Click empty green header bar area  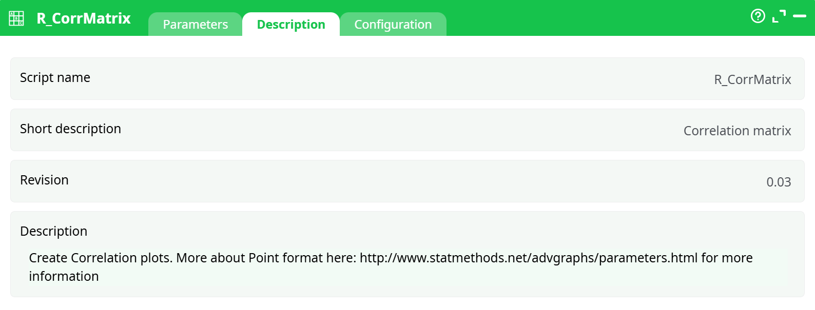(590, 17)
